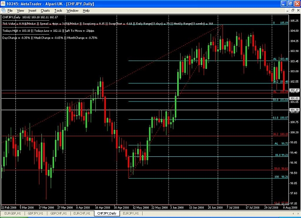Open the Charts menu
The height and width of the screenshot is (218, 301).
point(45,11)
